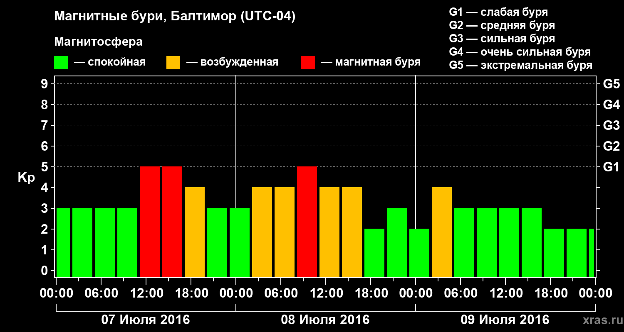Click the '12:00' time label under 07 July

click(146, 293)
